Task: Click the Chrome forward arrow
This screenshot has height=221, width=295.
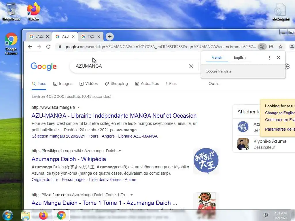Action: (39, 47)
